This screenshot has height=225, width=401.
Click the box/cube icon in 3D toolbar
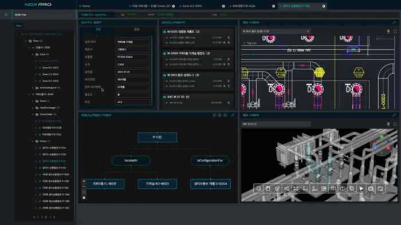point(268,189)
